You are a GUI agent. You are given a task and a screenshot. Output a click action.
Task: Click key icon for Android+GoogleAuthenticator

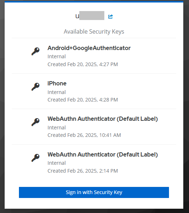(x=35, y=51)
